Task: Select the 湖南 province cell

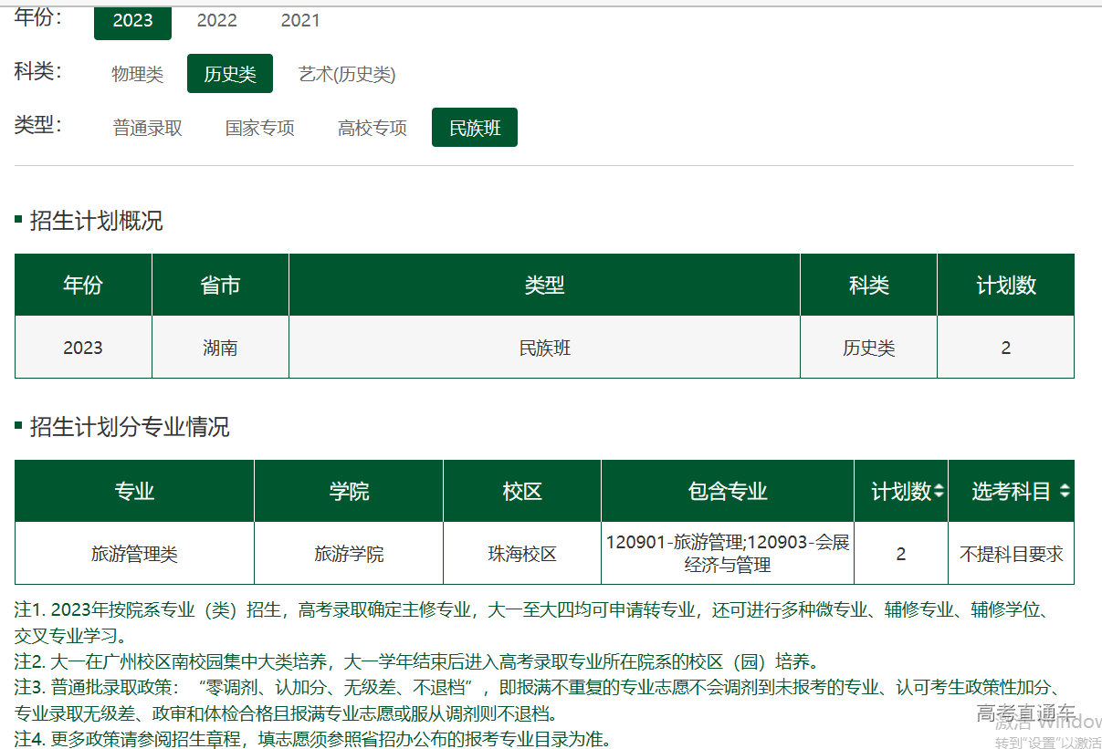Action: (220, 348)
